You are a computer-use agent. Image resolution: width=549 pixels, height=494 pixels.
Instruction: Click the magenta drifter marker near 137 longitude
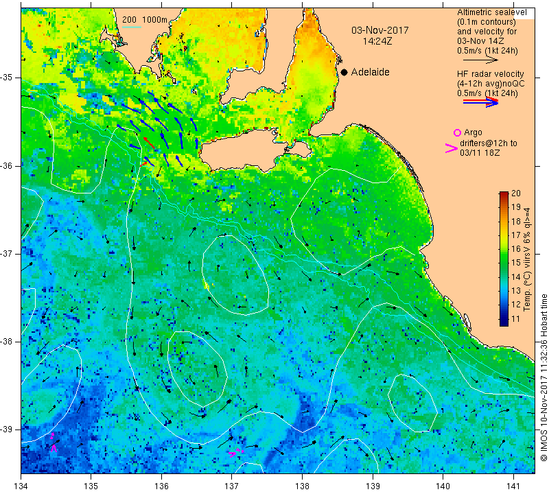[x=236, y=453]
